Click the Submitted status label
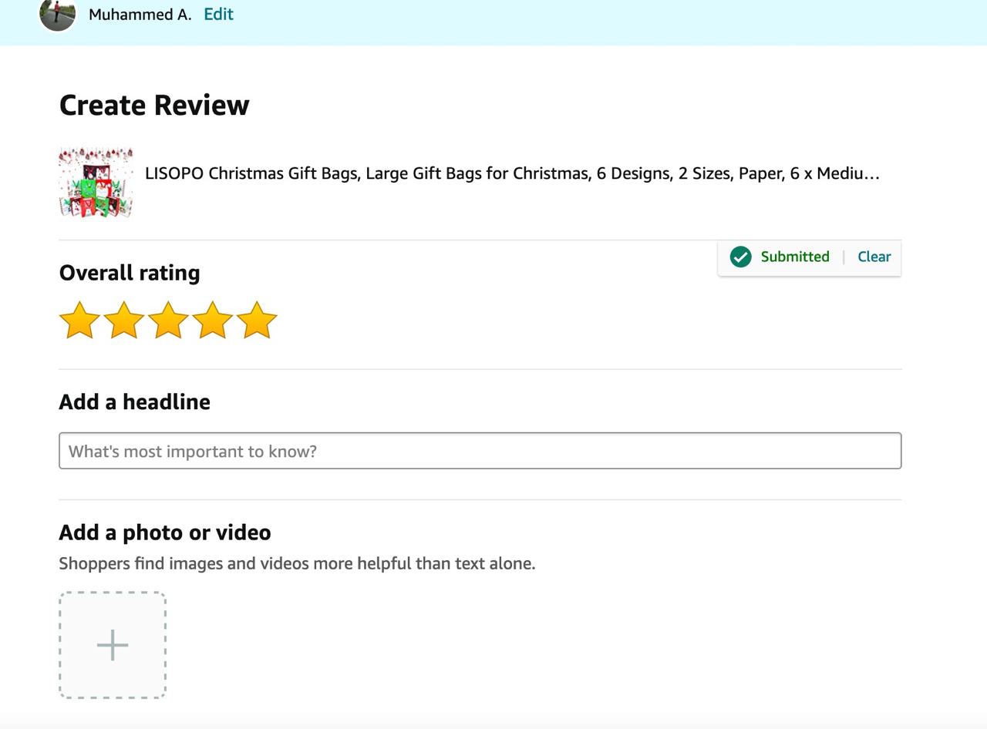Screen dimensions: 987x729 point(794,257)
